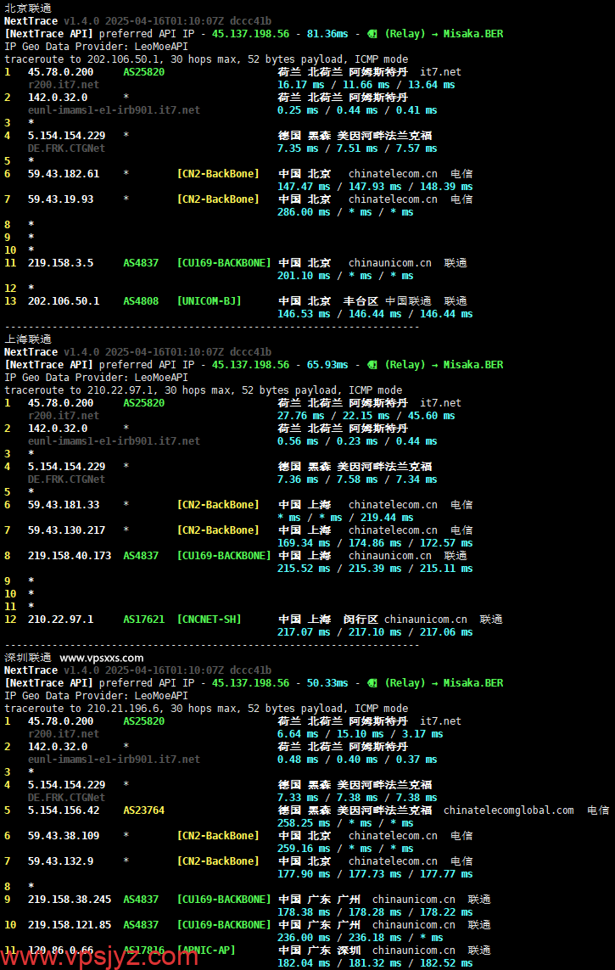
Task: Select the 215.52 ms latency value
Action: coord(304,569)
